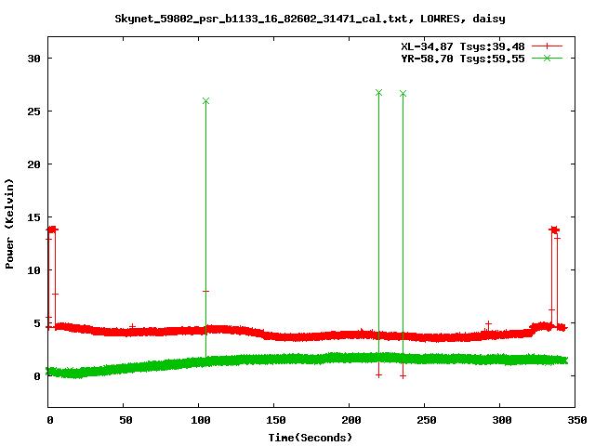Click the Time(Seconds) x-axis label
The image size is (595, 446).
311,438
